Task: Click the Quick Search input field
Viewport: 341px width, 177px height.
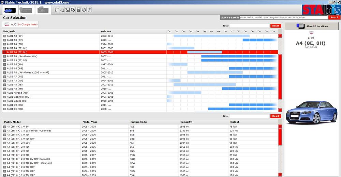Action: (x=284, y=17)
